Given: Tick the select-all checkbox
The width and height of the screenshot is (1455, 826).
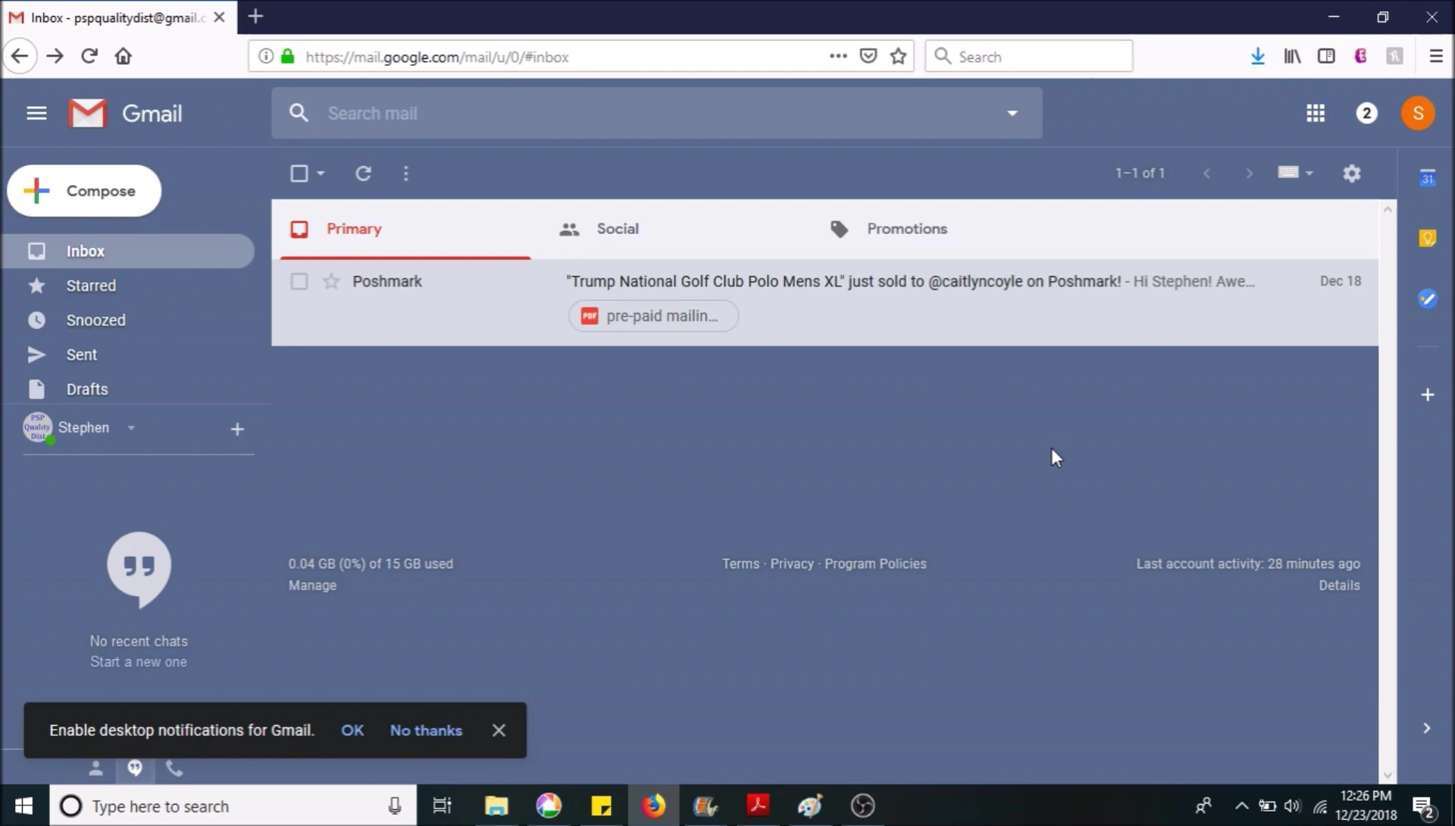Looking at the screenshot, I should click(x=299, y=174).
